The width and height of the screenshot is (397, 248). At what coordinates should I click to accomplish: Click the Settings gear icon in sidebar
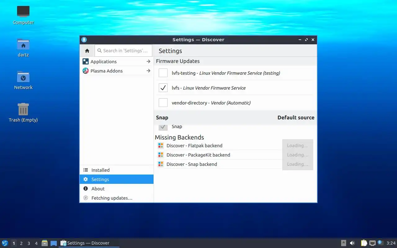click(x=86, y=179)
